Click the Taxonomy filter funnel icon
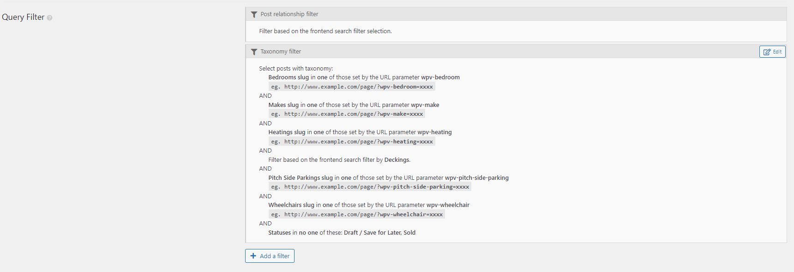This screenshot has width=794, height=272. pos(254,52)
